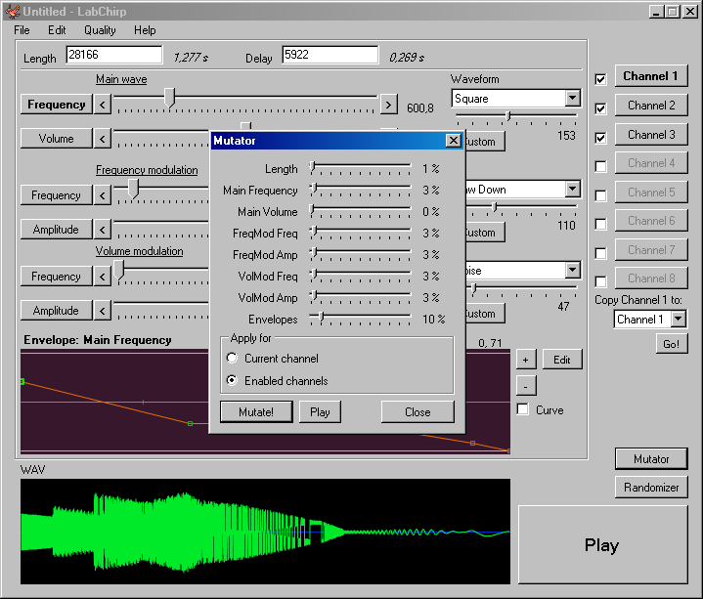The height and width of the screenshot is (599, 703).
Task: Select Current channel radio option
Action: click(232, 358)
